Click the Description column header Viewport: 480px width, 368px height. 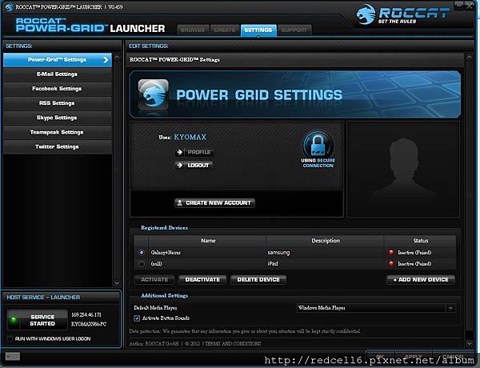(326, 241)
